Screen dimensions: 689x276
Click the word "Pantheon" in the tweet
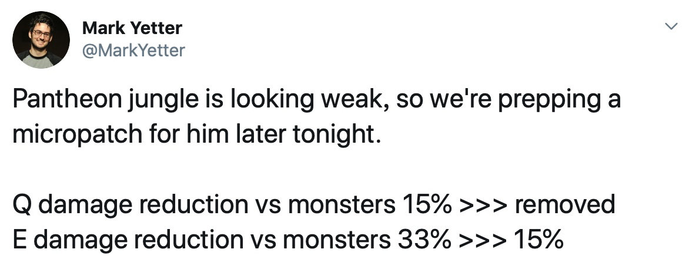coord(63,100)
